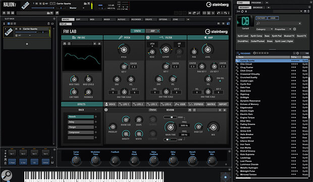
Task: Open the LFO 2 page
Action: 138,104
